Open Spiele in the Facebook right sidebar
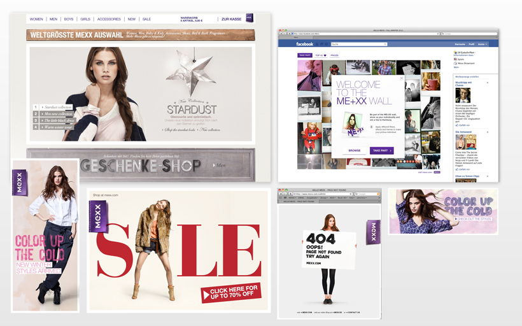 tap(459, 59)
